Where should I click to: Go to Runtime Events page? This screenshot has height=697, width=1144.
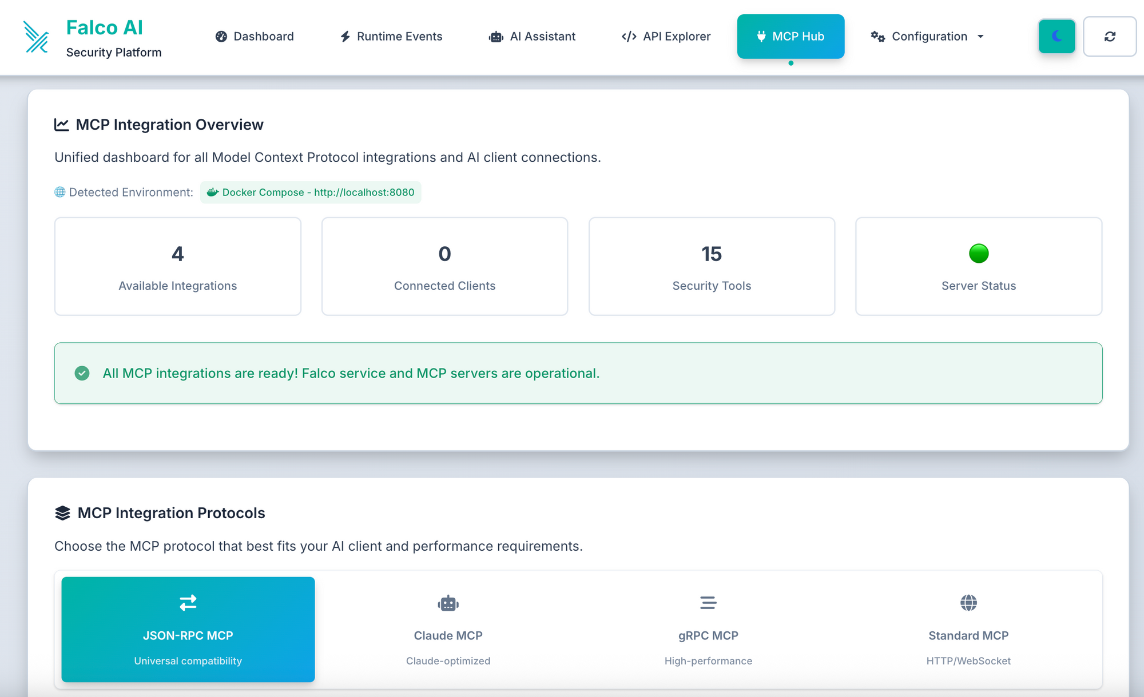pyautogui.click(x=391, y=37)
